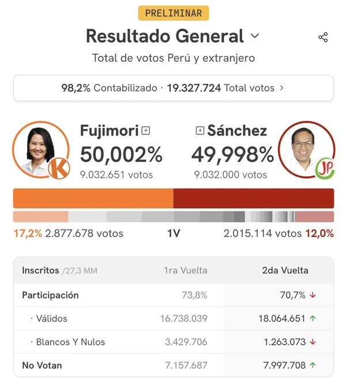Expand details plus icon next to Fujimori
Image resolution: width=343 pixels, height=392 pixels.
click(x=146, y=130)
